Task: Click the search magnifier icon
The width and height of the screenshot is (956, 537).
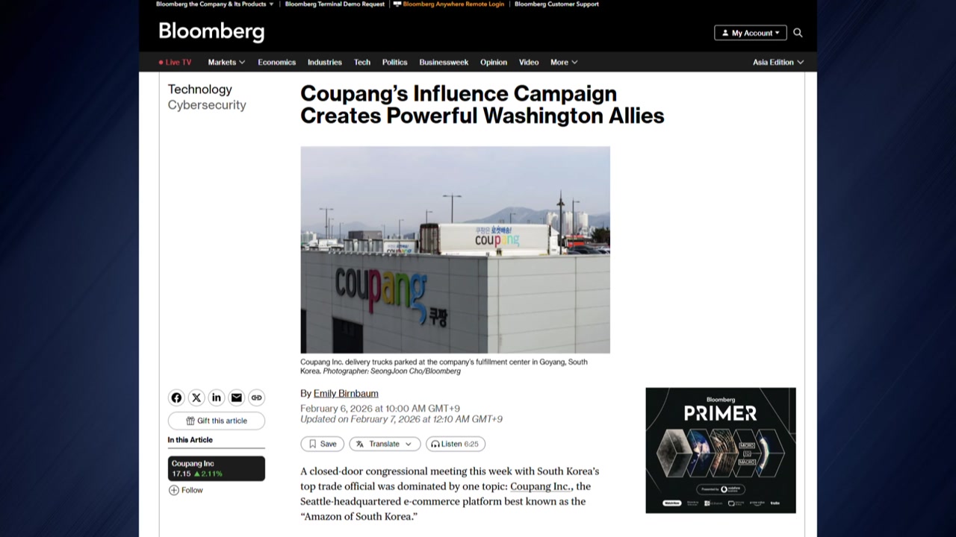Action: click(x=798, y=33)
